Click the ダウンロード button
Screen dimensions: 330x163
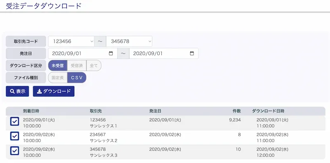[x=54, y=91]
